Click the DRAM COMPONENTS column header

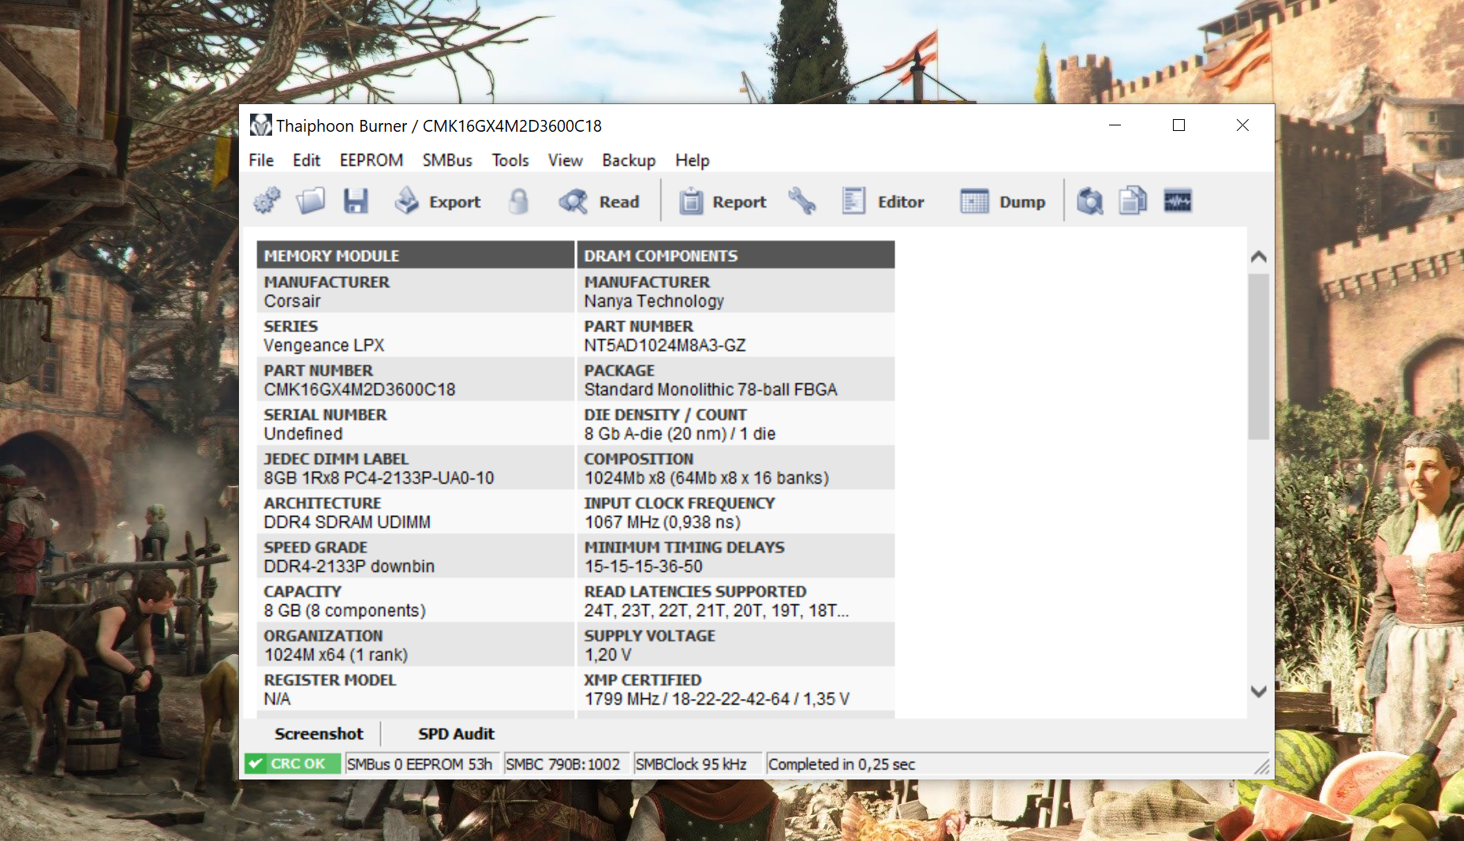(736, 256)
